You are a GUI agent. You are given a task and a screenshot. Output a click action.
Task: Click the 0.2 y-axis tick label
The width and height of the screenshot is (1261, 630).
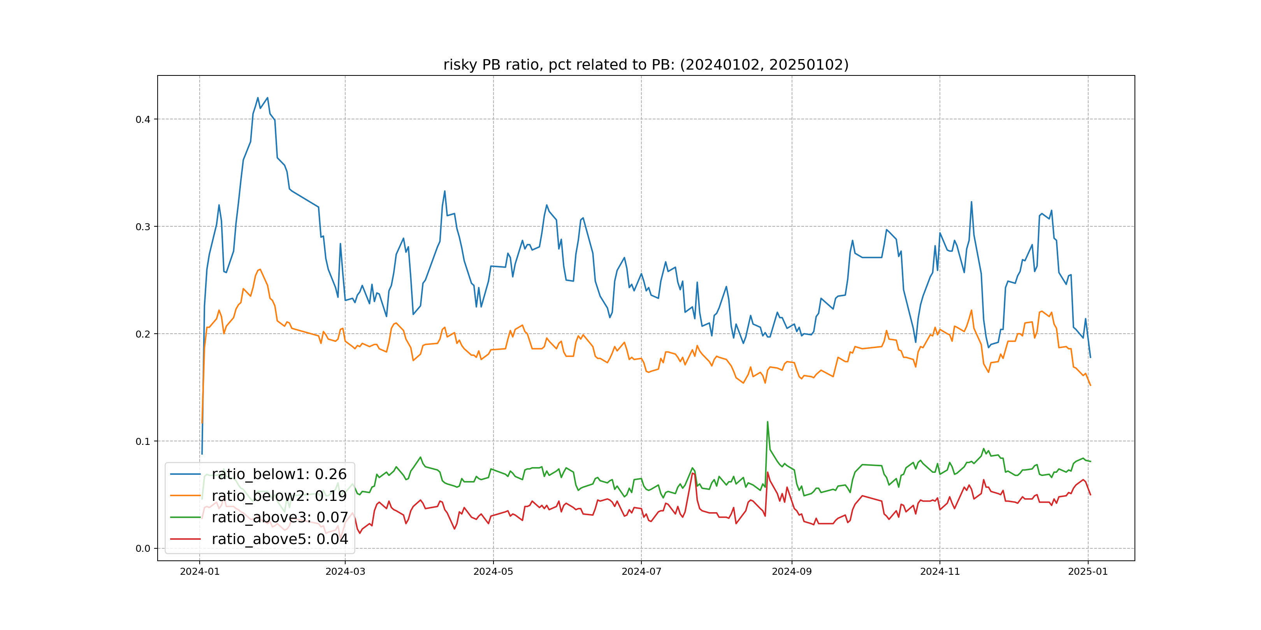[143, 334]
